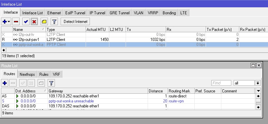Enable route with greyed checkmark icon

click(23, 83)
